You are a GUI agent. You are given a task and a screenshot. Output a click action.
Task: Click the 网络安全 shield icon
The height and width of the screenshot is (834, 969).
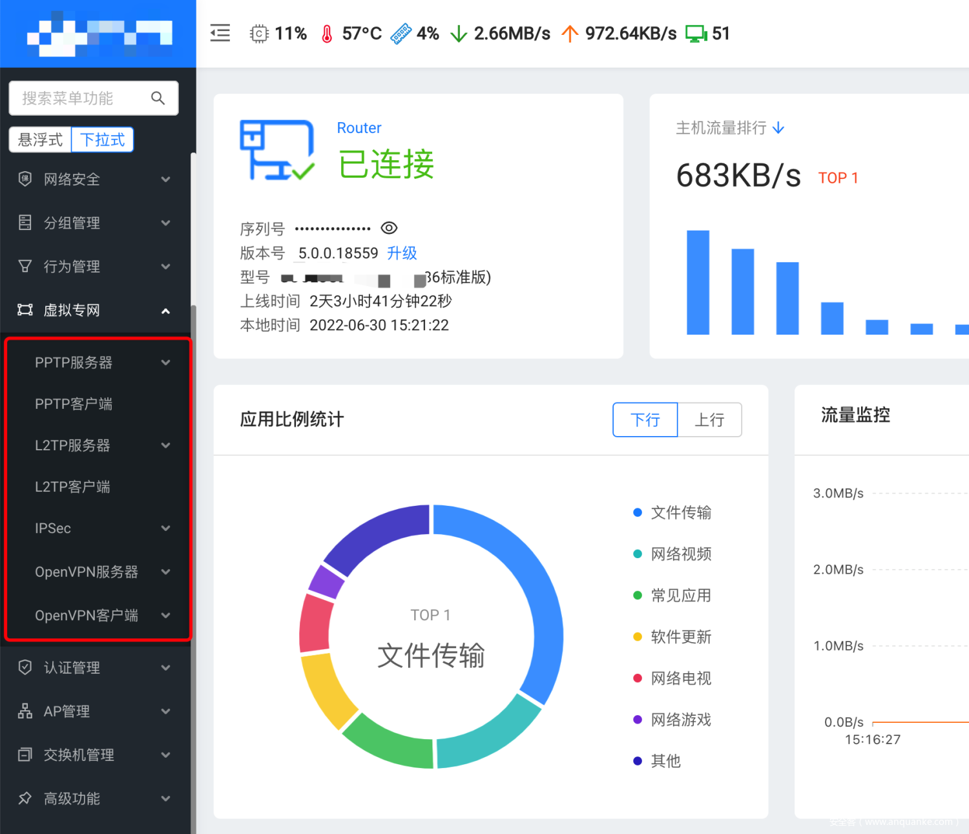pyautogui.click(x=25, y=179)
